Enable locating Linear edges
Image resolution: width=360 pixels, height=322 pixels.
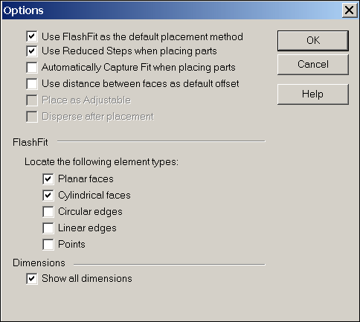[48, 228]
